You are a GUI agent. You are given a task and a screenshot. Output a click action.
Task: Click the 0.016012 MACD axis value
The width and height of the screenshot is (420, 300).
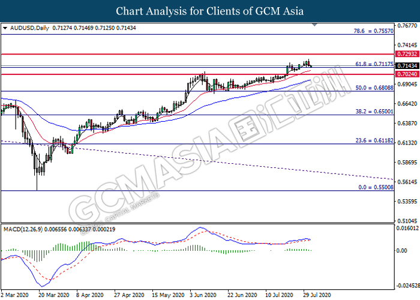click(407, 228)
